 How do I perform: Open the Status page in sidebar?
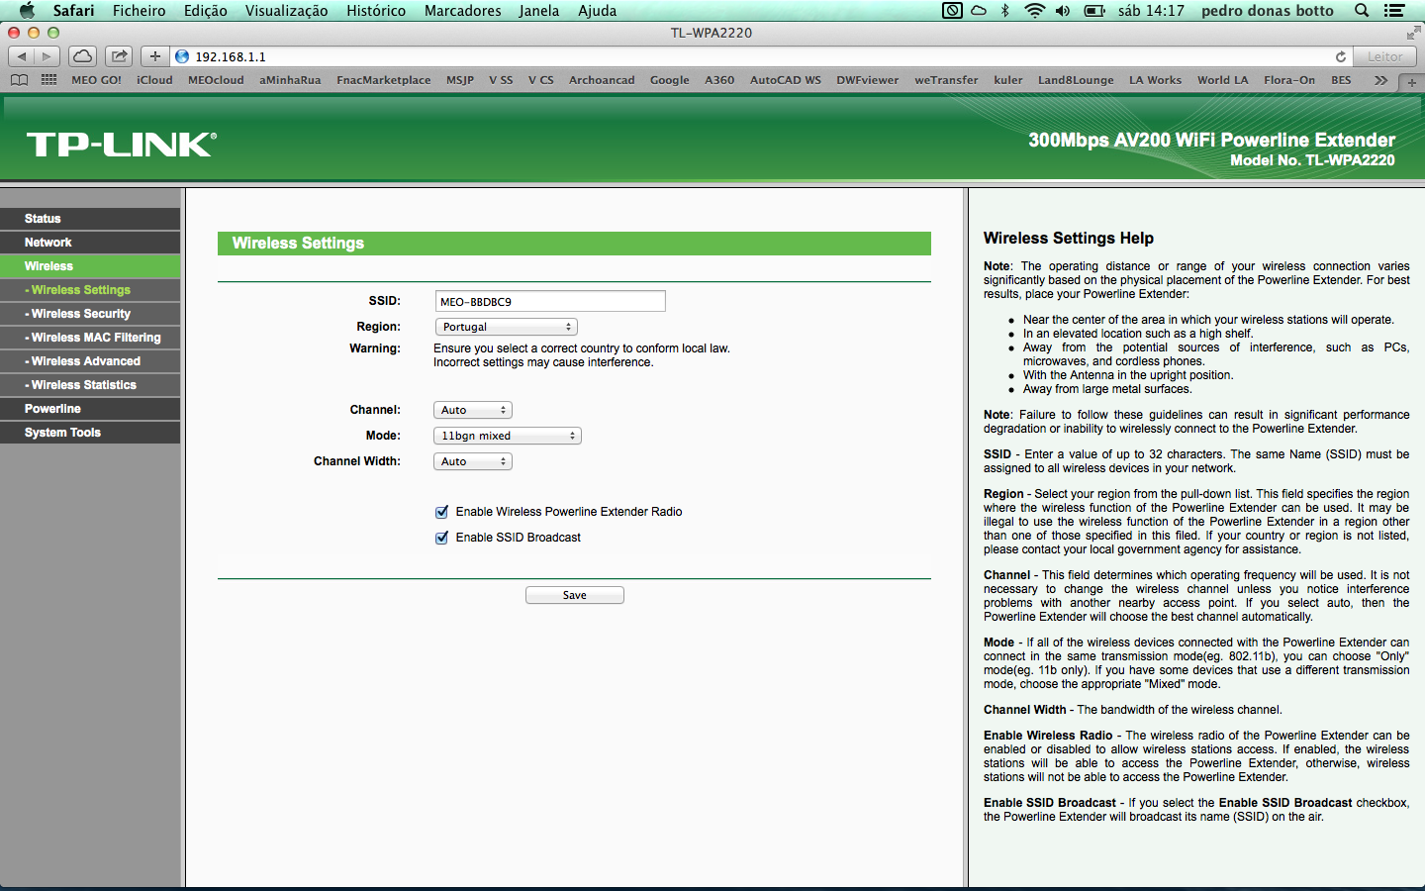[x=90, y=219]
